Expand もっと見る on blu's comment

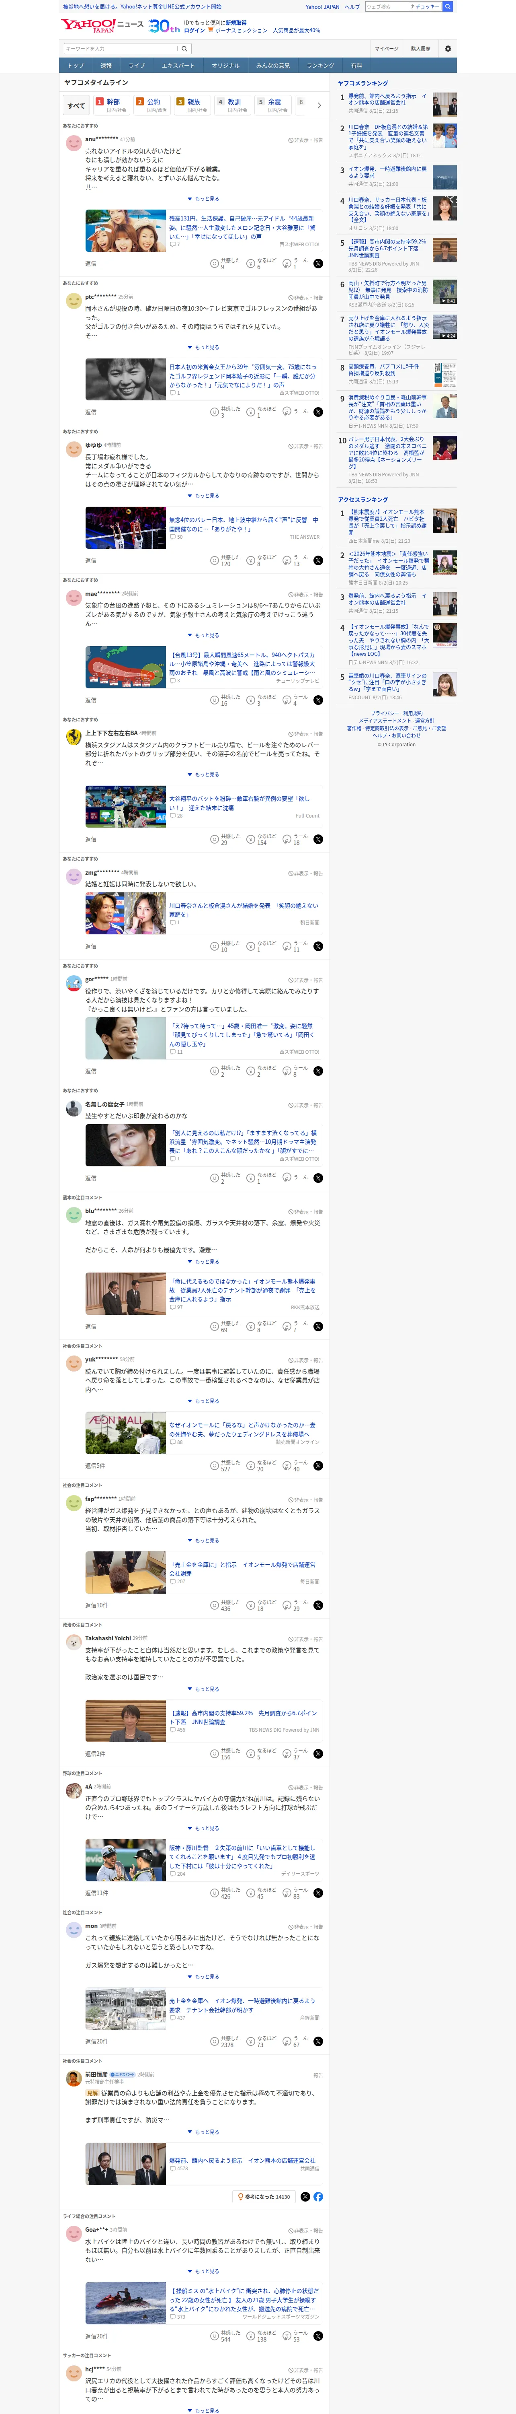point(203,1261)
